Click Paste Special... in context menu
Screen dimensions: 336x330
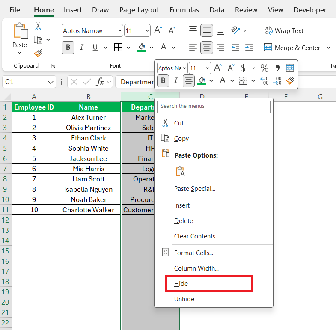214,189
